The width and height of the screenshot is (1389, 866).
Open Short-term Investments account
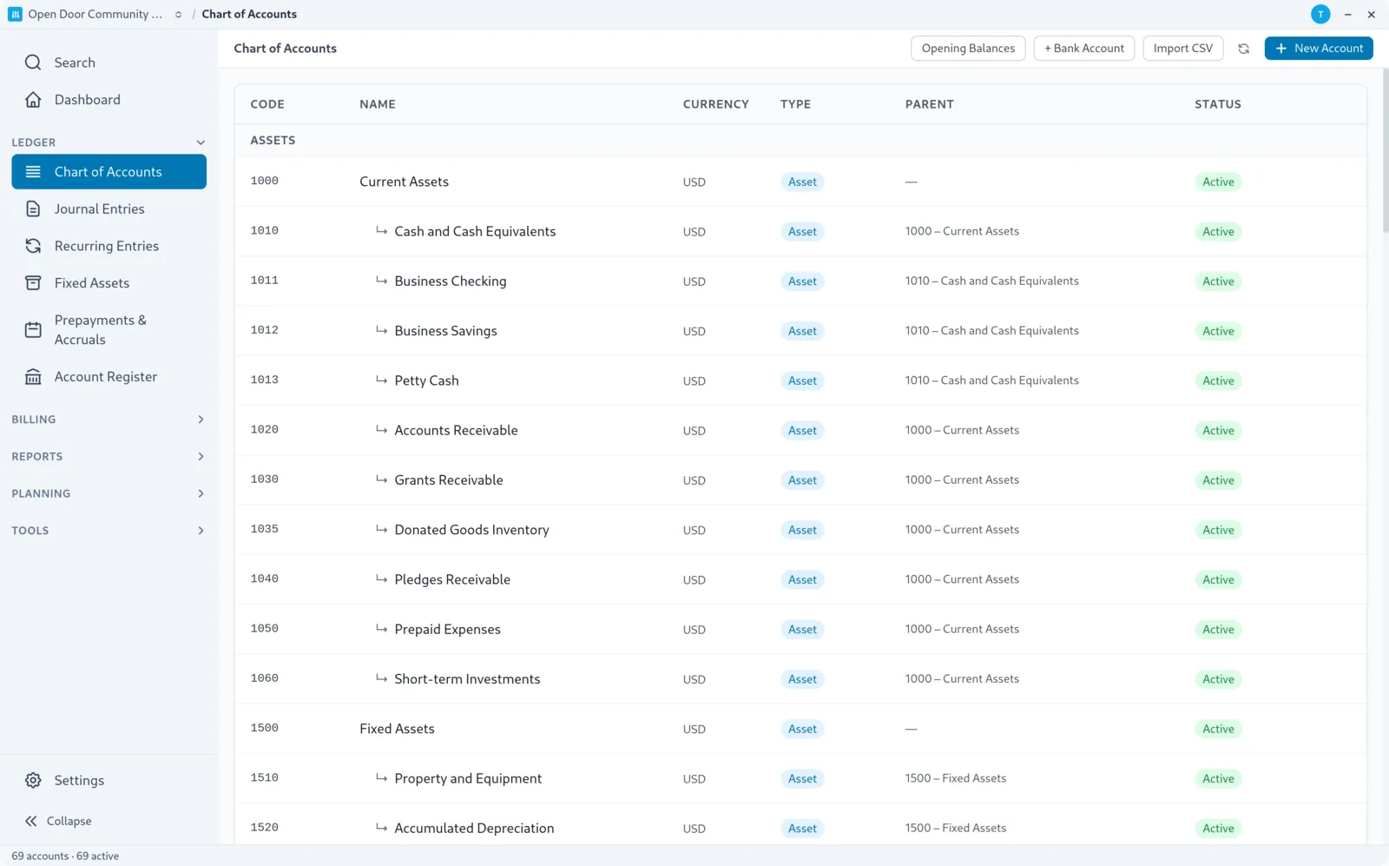click(x=800, y=679)
